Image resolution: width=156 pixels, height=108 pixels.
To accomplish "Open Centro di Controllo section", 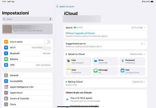I will [27, 99].
